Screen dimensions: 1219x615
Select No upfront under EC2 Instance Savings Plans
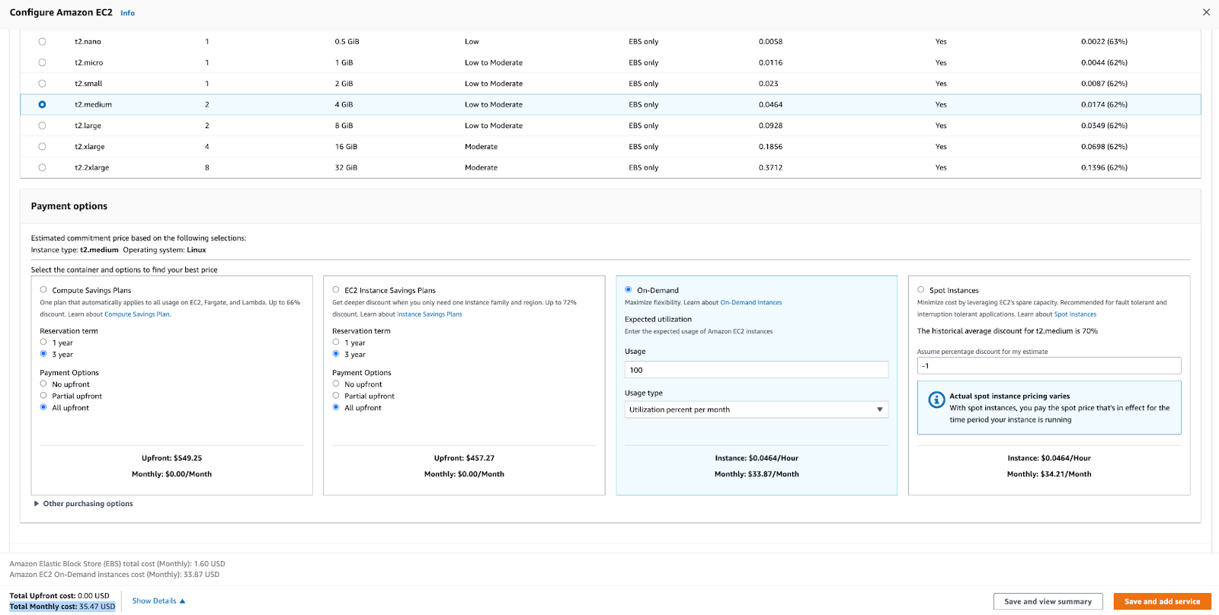click(x=336, y=384)
